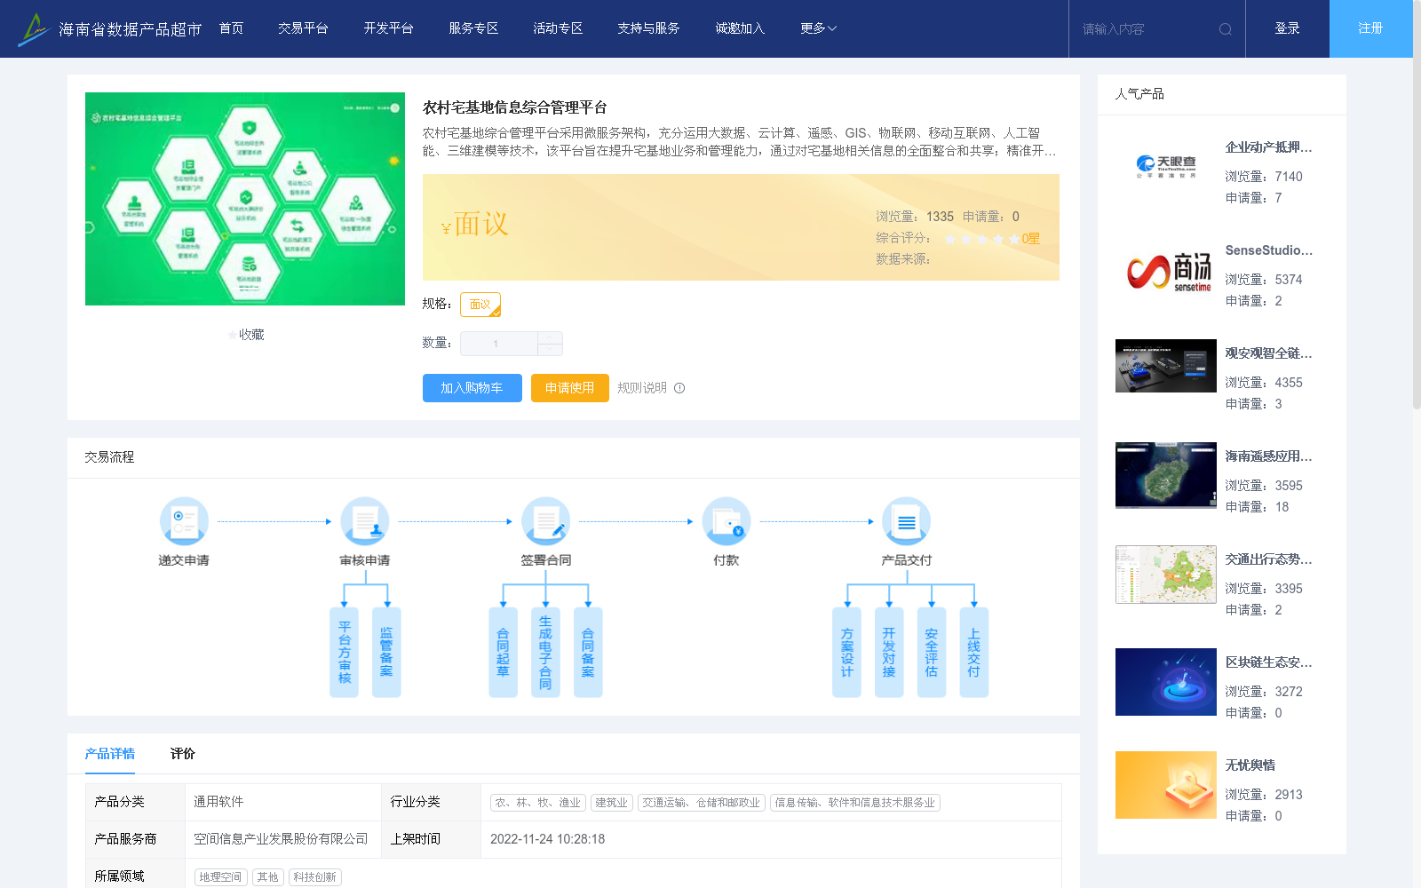Click the search magnifier icon
1421x888 pixels.
[1226, 29]
